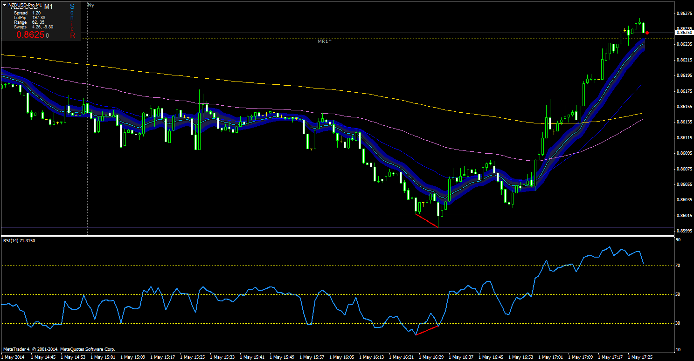This screenshot has height=361, width=694.
Task: Select the Range 62, 35 readout
Action: [x=29, y=22]
